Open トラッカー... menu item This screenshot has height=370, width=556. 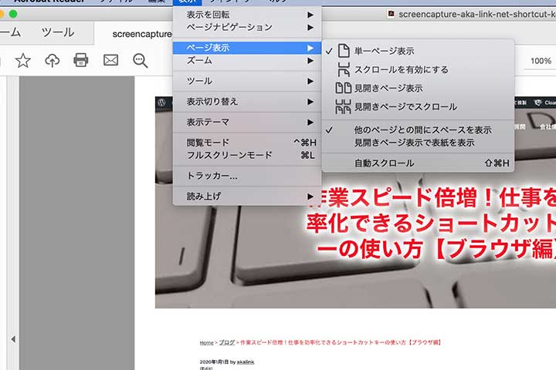tap(247, 176)
